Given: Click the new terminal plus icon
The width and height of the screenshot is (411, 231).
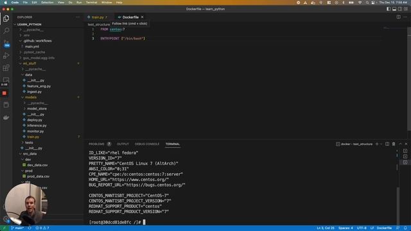Looking at the screenshot, I should (x=377, y=144).
